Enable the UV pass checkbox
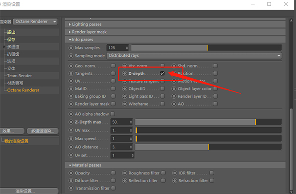This screenshot has height=194, width=296. click(114, 81)
